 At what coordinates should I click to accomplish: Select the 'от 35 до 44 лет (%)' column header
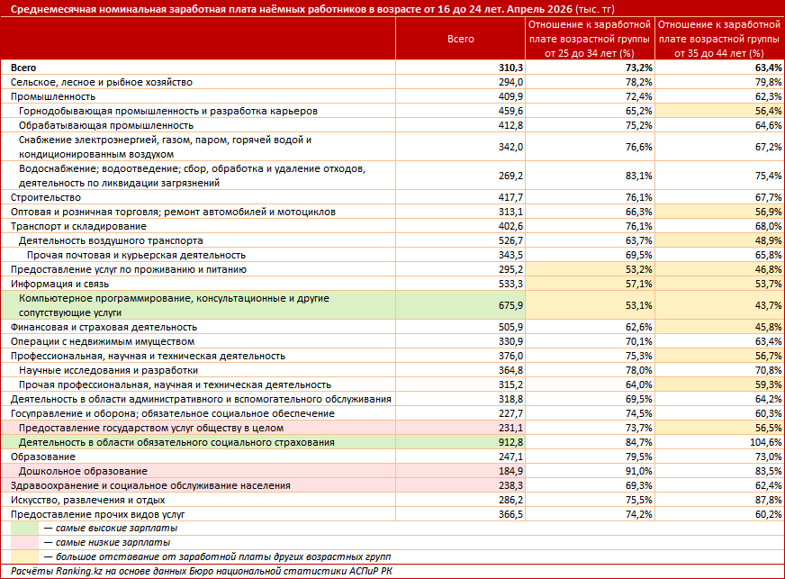719,39
